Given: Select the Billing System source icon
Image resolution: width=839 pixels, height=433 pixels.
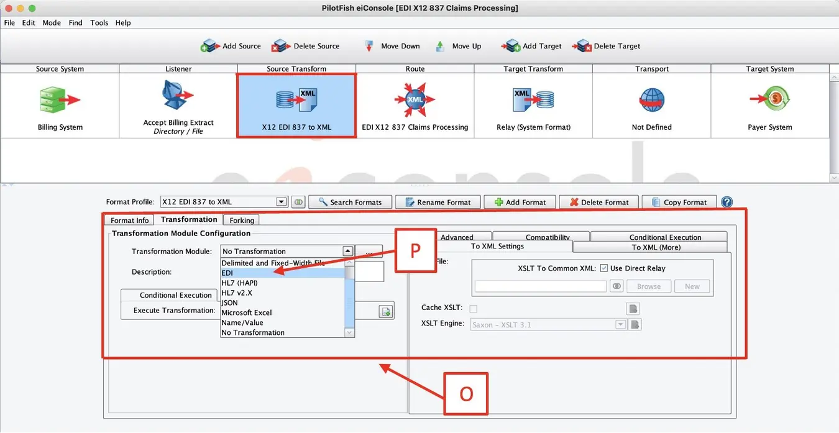Looking at the screenshot, I should (60, 99).
